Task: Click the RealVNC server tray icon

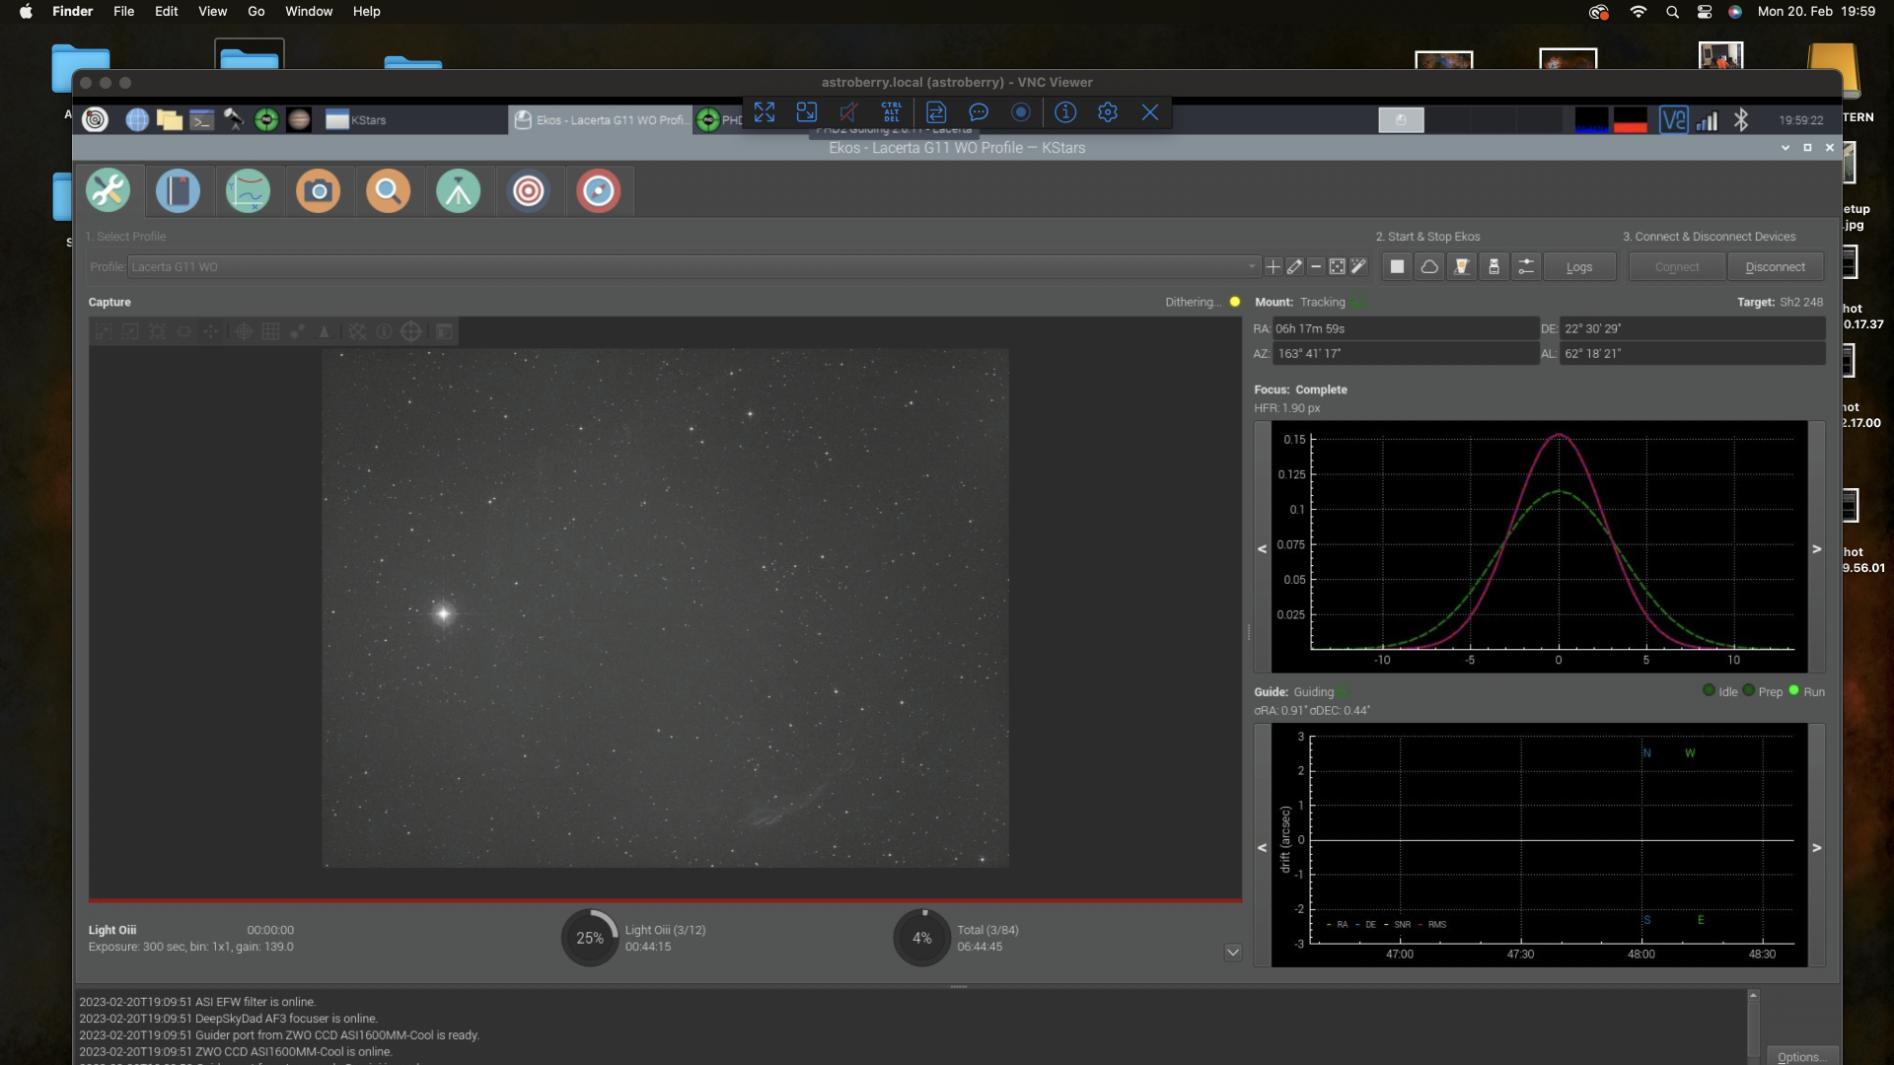Action: click(x=1673, y=120)
